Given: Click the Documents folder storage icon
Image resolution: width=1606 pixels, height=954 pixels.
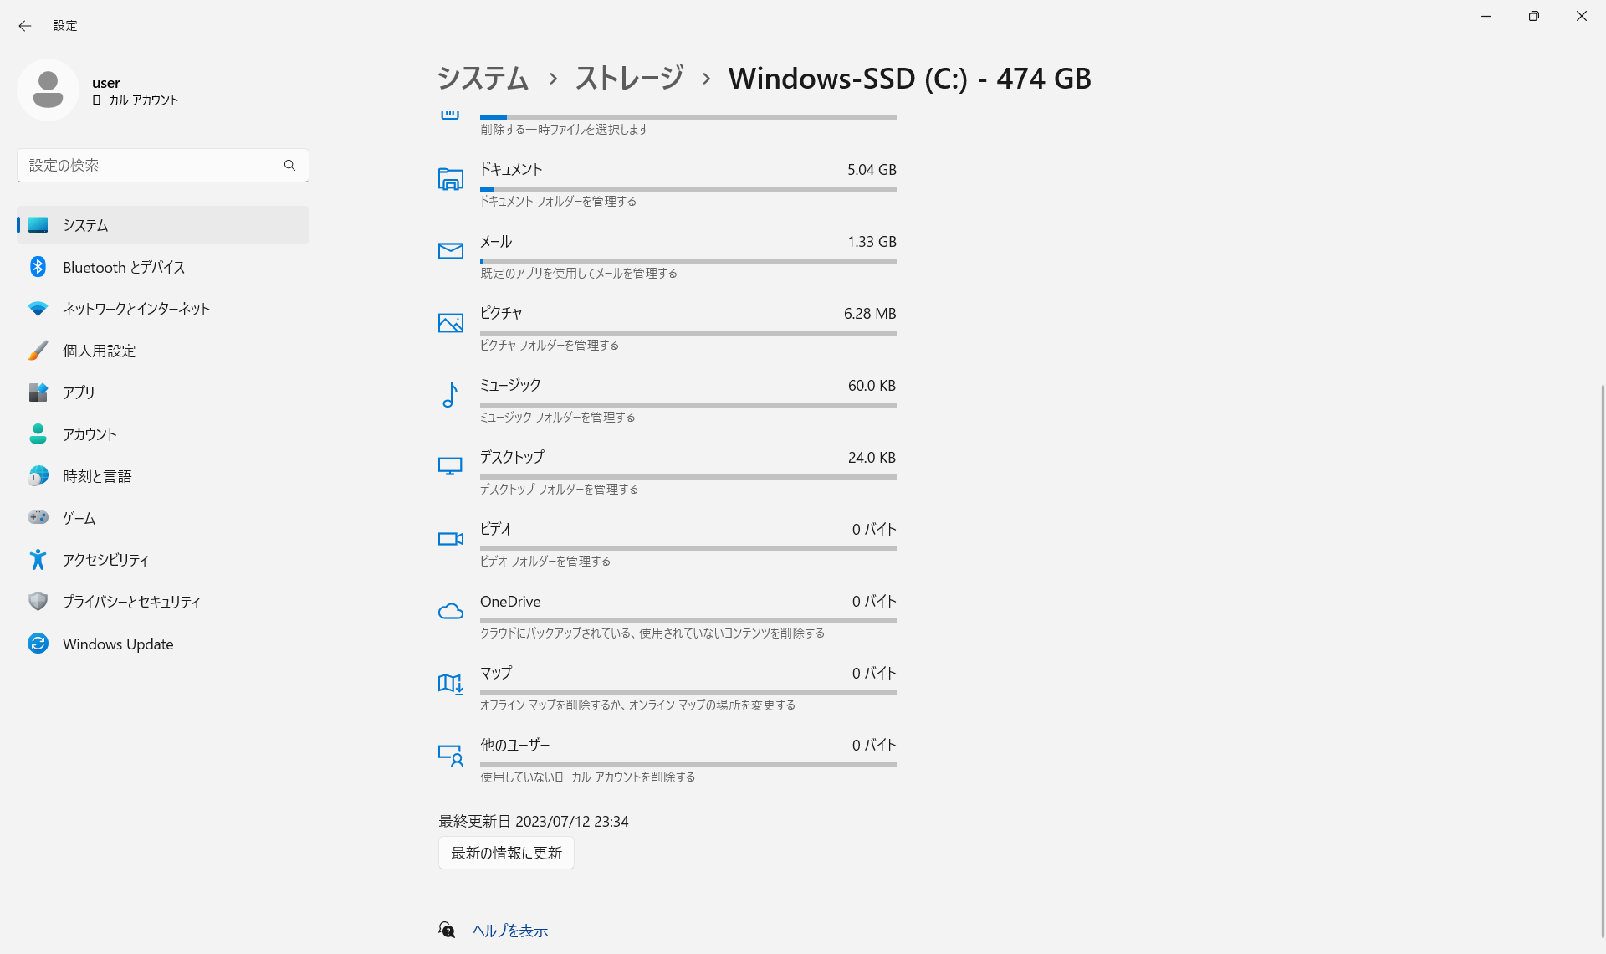Looking at the screenshot, I should 450,178.
